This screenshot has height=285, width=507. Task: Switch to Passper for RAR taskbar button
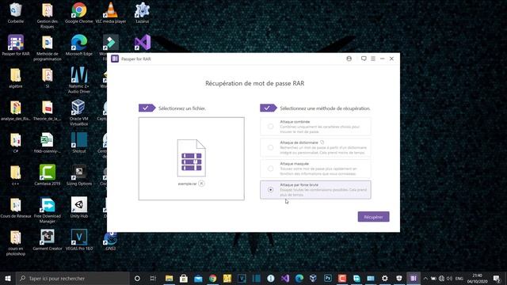[x=414, y=278]
